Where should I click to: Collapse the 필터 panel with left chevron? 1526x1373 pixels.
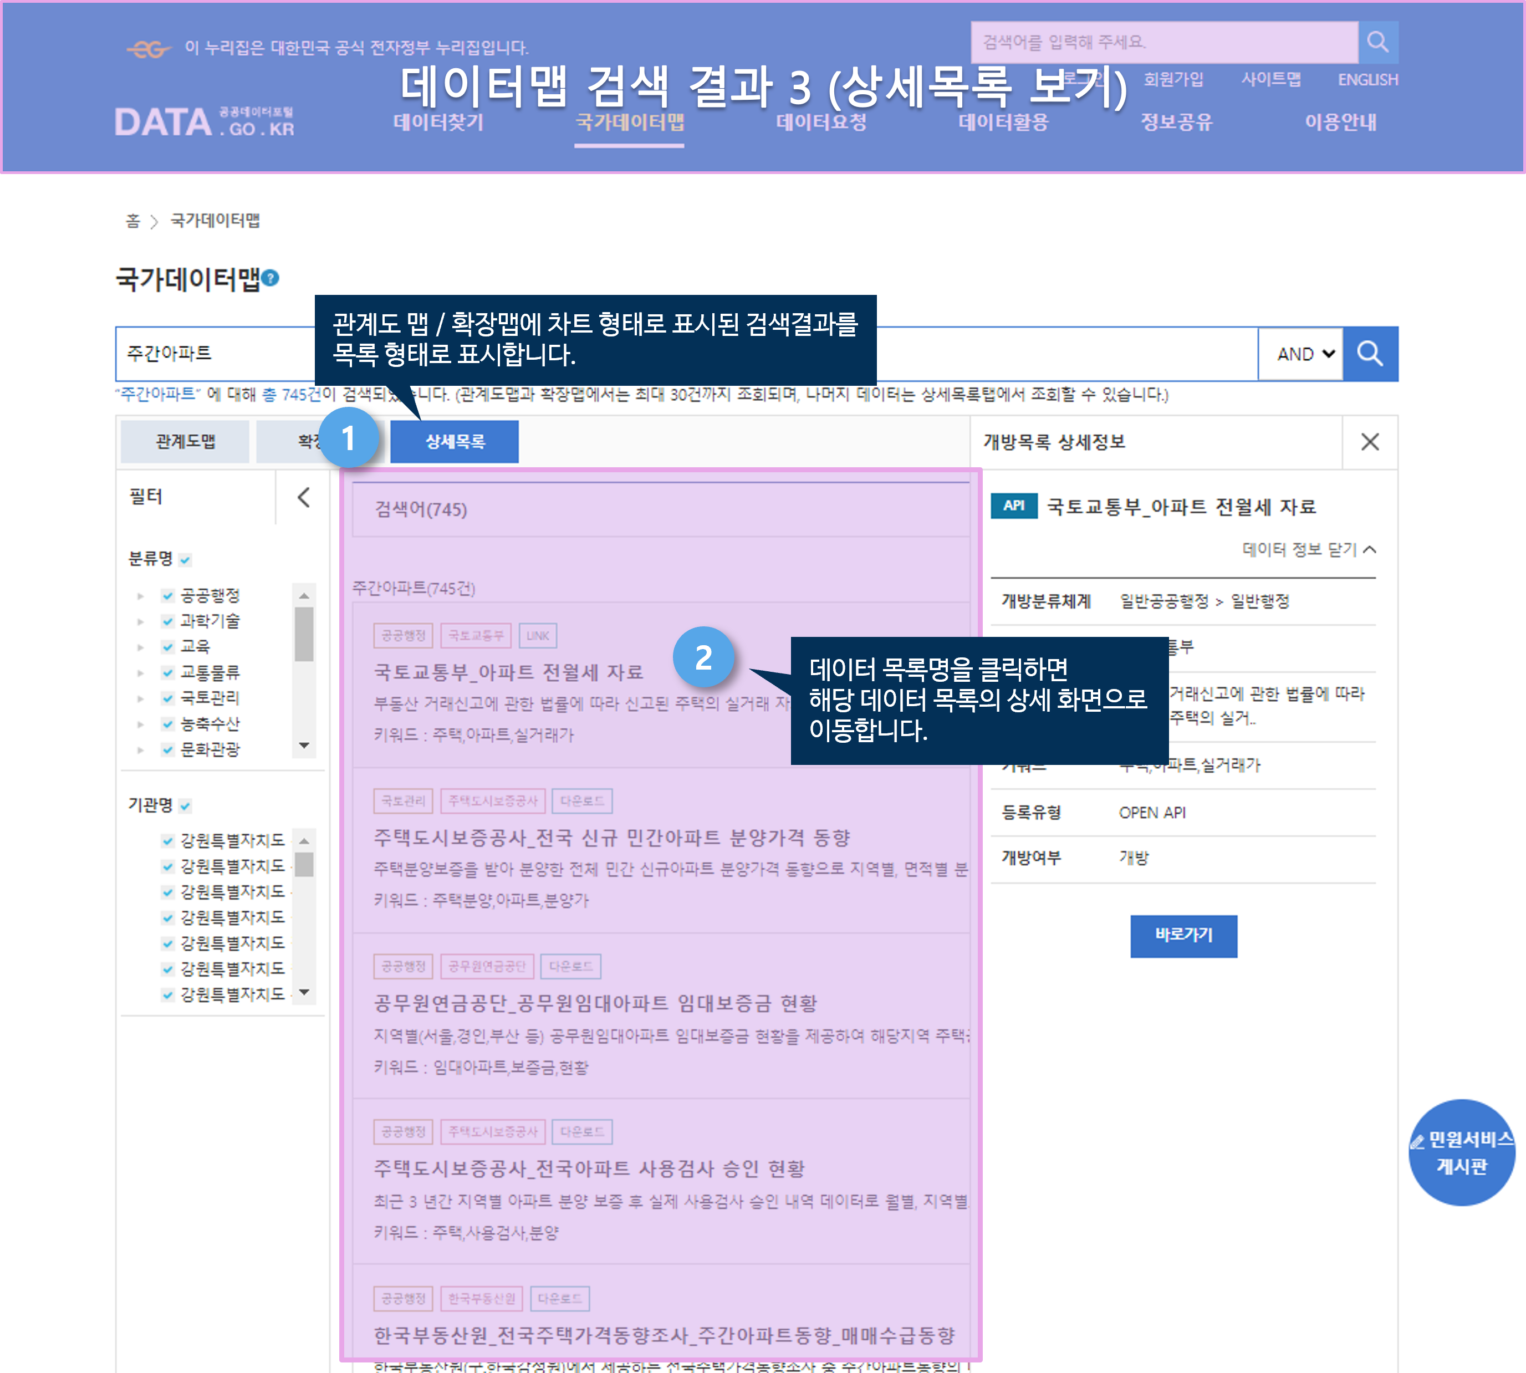[x=303, y=497]
